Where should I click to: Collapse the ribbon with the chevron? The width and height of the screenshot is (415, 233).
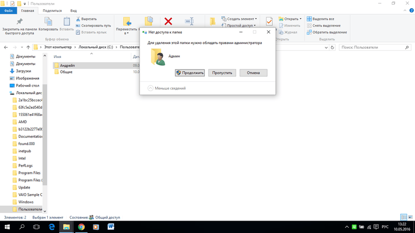click(x=405, y=10)
